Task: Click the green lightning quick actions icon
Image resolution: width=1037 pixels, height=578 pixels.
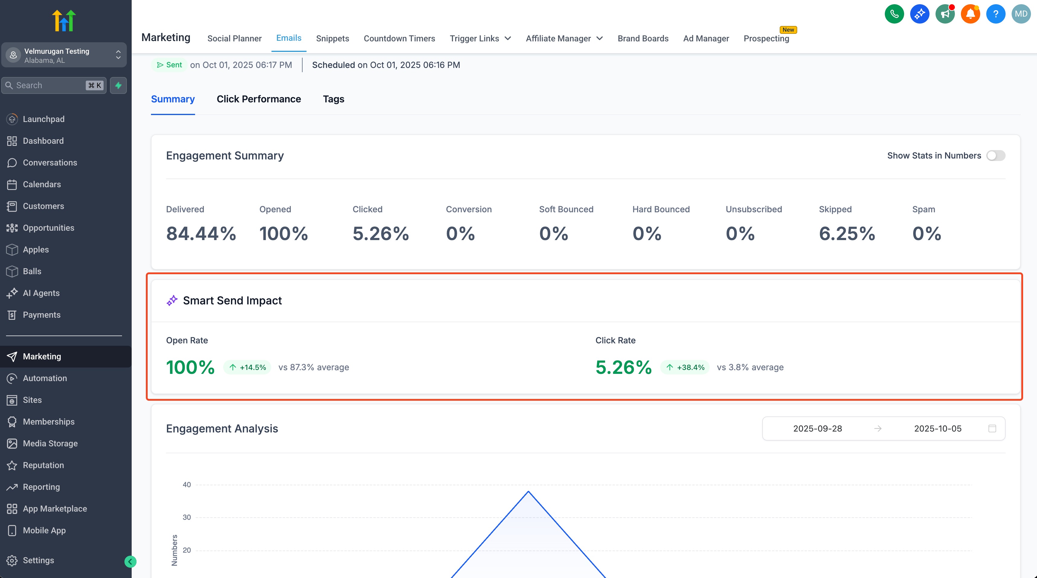Action: pos(118,85)
